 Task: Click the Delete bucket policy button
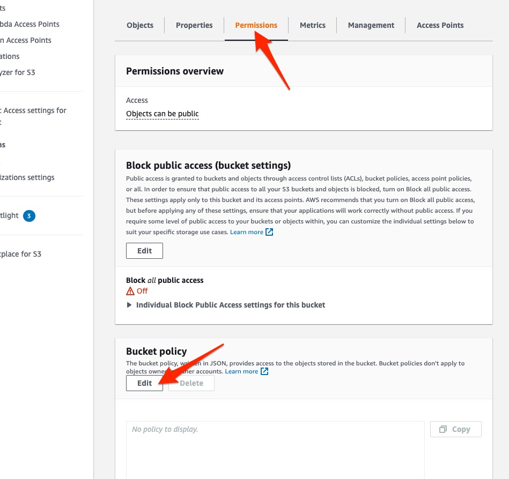pos(191,383)
